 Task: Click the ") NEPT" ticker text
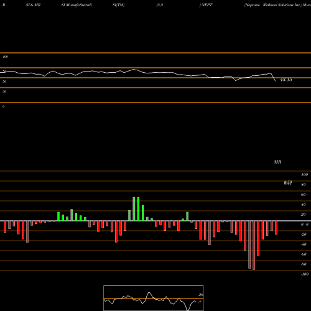pyautogui.click(x=206, y=5)
